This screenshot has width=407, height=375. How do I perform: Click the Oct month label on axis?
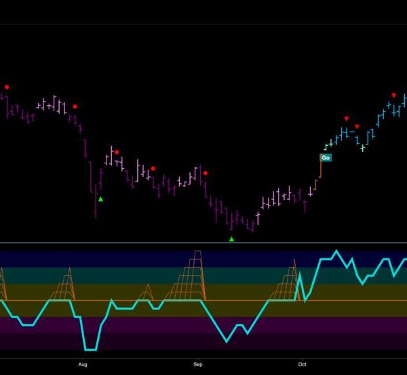pyautogui.click(x=302, y=364)
